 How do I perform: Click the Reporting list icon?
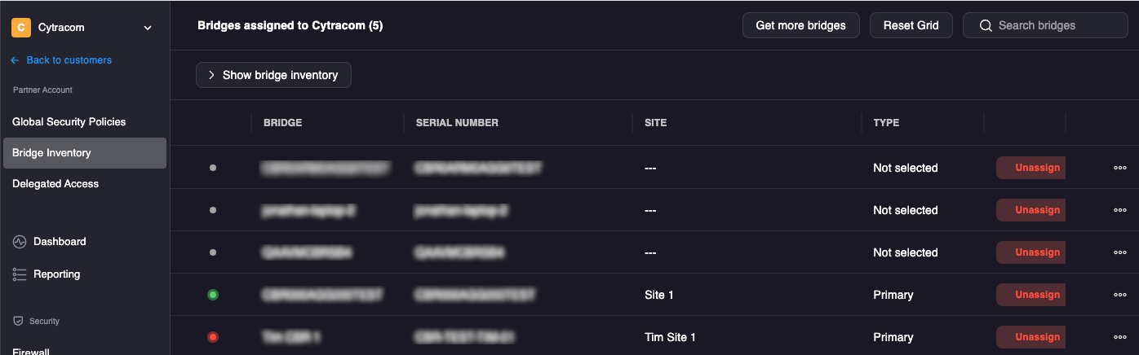[x=20, y=274]
